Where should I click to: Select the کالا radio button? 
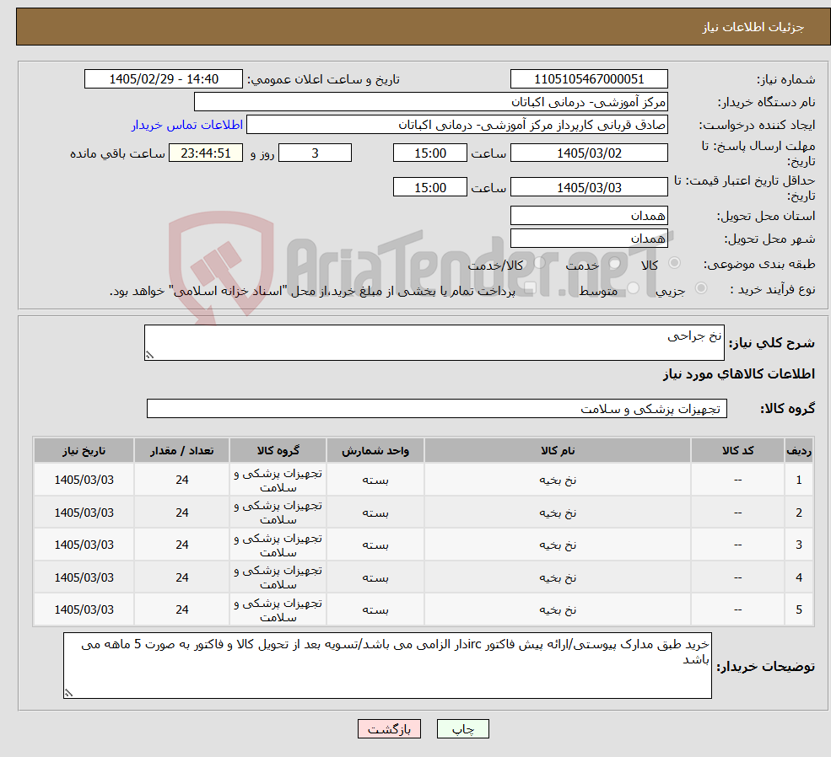[675, 262]
